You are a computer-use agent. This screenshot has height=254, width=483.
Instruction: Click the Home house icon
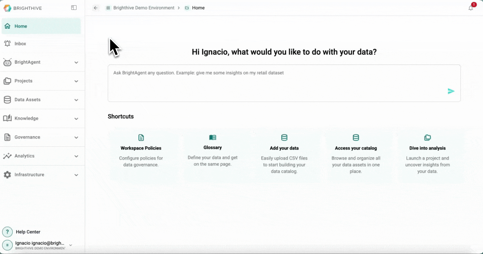[x=7, y=26]
